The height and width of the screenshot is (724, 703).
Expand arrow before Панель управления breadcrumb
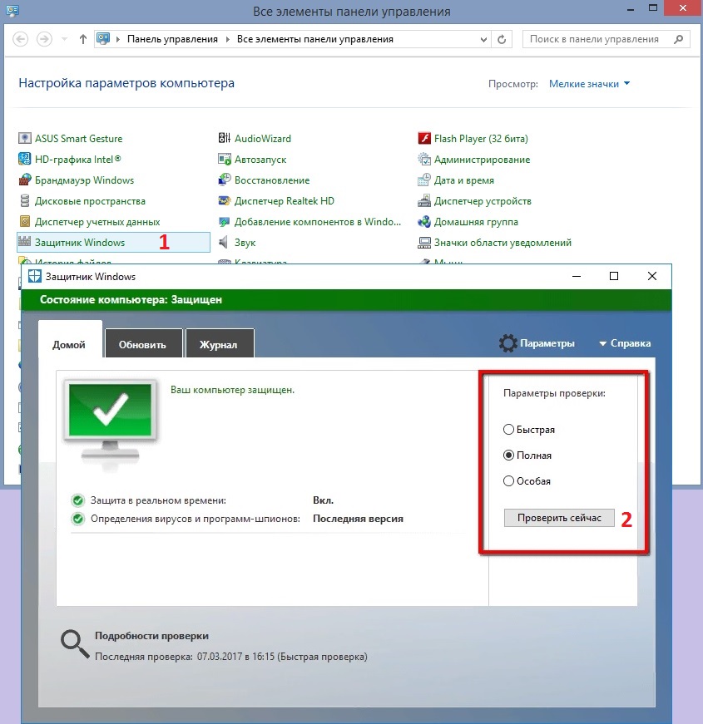[118, 39]
